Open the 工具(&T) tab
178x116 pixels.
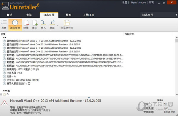click(x=88, y=15)
